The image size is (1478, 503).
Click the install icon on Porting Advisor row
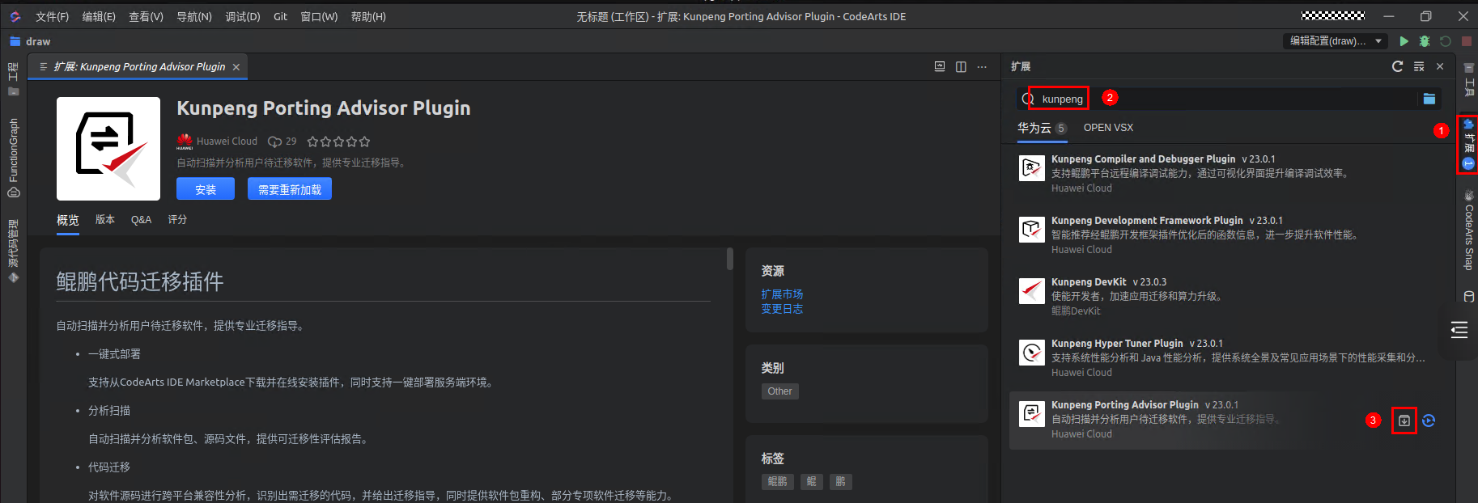tap(1404, 421)
